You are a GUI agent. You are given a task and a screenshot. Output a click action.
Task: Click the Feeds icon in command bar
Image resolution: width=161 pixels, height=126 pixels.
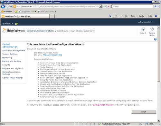(116, 16)
